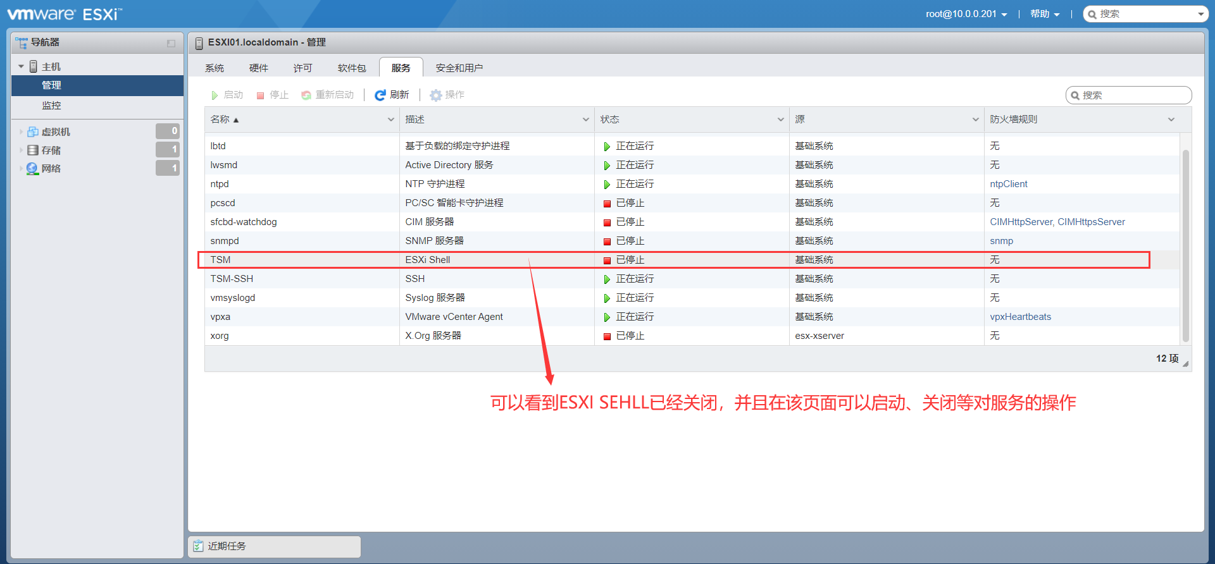Click the running status icon for lbtd
Image resolution: width=1215 pixels, height=564 pixels.
click(x=607, y=146)
